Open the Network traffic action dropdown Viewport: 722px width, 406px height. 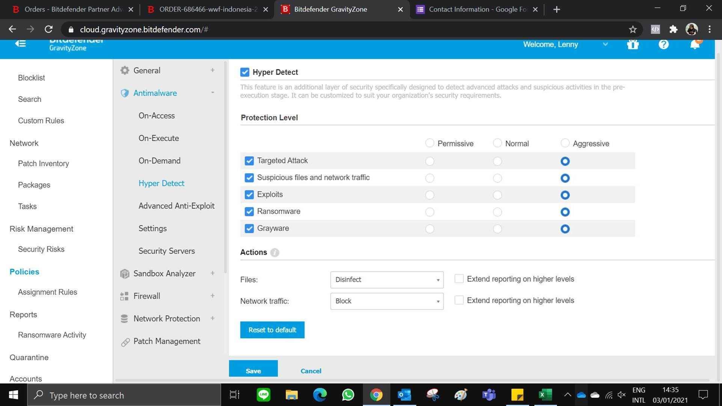387,301
